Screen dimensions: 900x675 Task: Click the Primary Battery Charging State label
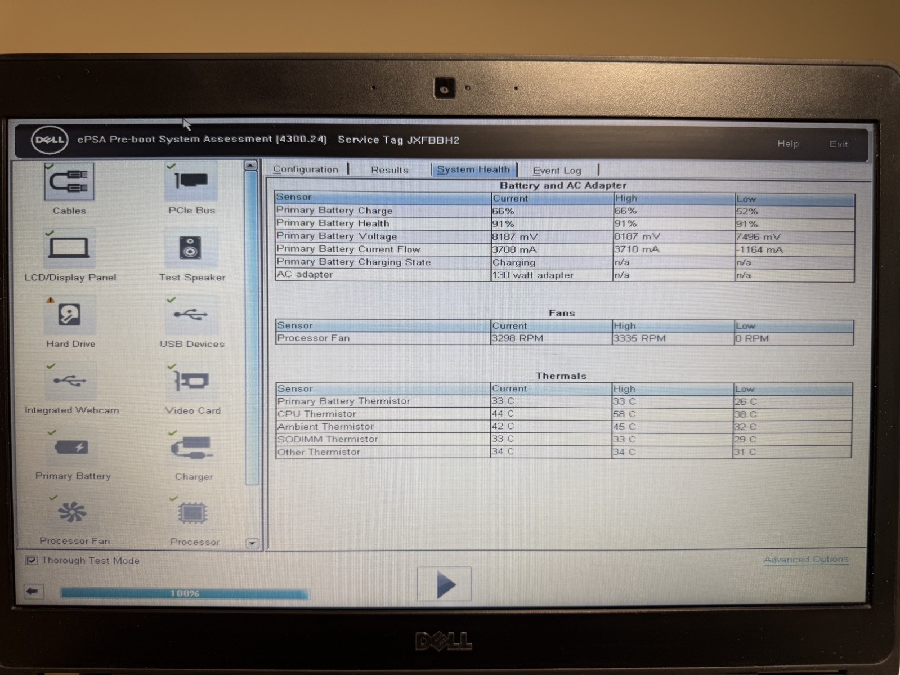tap(353, 262)
